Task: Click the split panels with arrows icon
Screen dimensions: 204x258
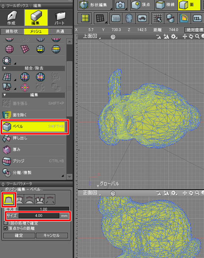Action: tap(7, 87)
